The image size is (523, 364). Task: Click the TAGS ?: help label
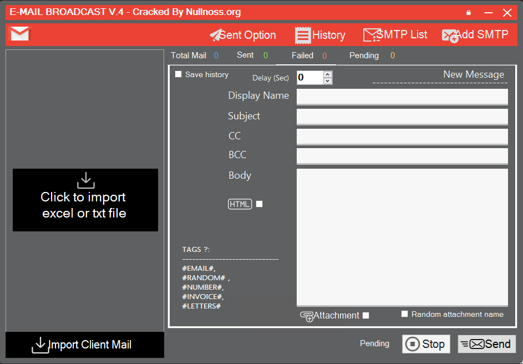(x=196, y=250)
